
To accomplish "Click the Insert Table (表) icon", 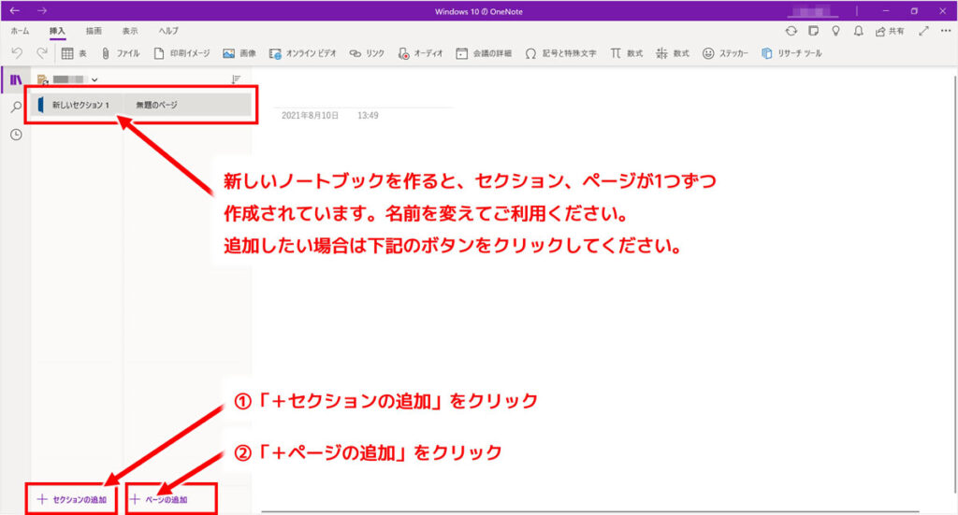I will 67,53.
